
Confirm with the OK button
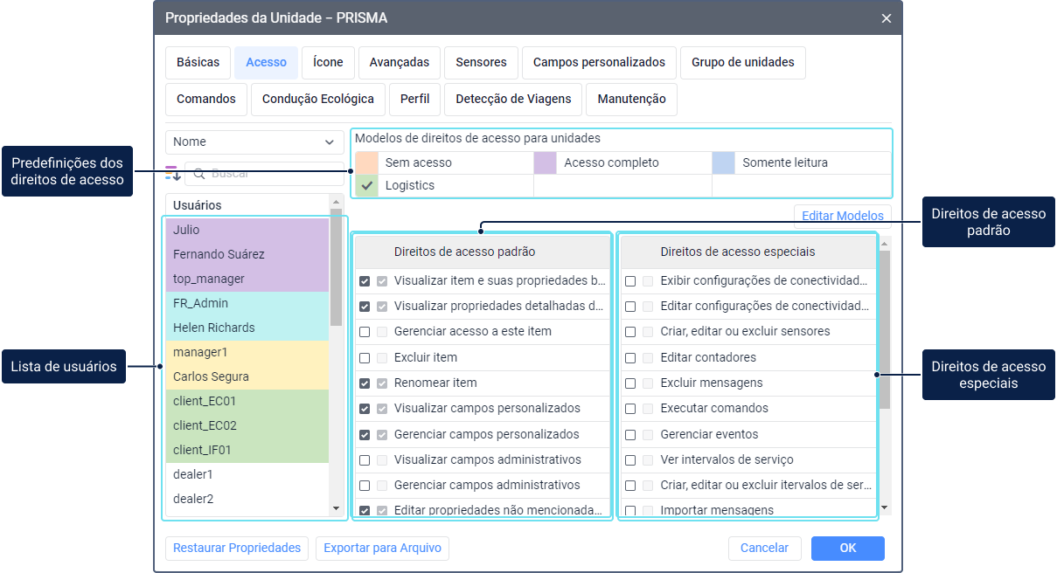point(848,549)
